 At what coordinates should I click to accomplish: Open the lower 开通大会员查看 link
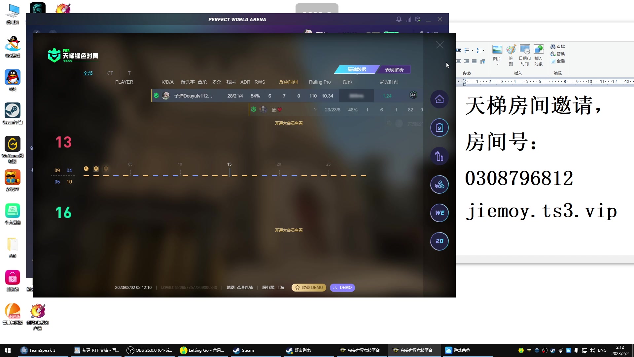pyautogui.click(x=289, y=230)
